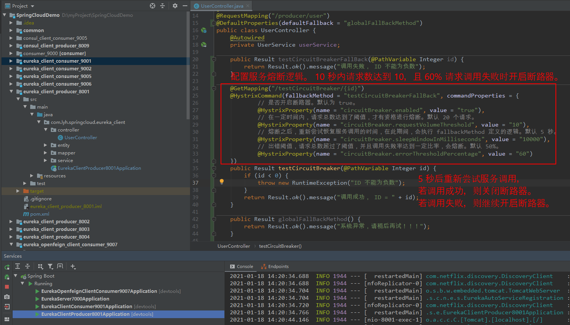Image resolution: width=570 pixels, height=325 pixels.
Task: Open the Group By menu in Services
Action: 41,266
